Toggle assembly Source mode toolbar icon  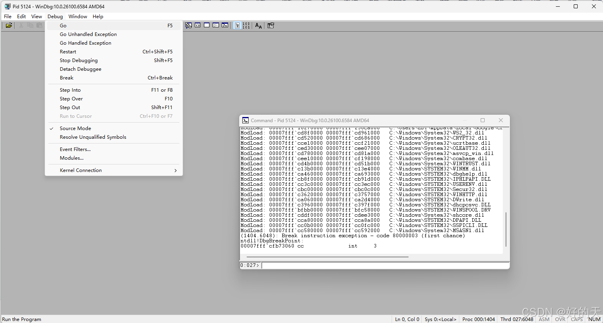click(237, 25)
